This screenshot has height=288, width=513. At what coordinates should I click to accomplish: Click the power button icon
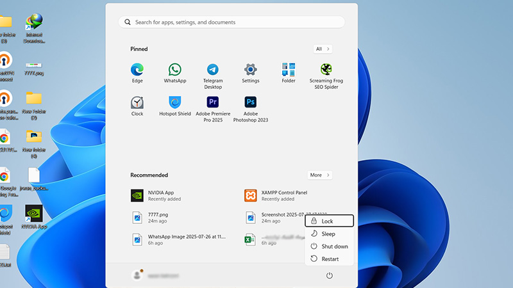click(x=329, y=276)
